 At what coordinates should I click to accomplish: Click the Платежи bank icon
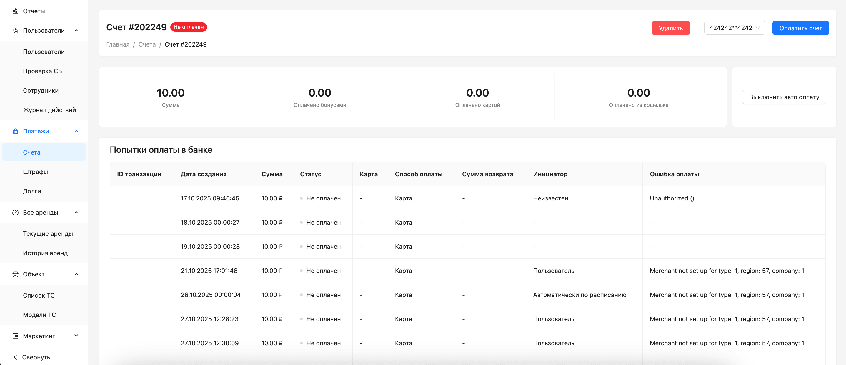[x=15, y=131]
